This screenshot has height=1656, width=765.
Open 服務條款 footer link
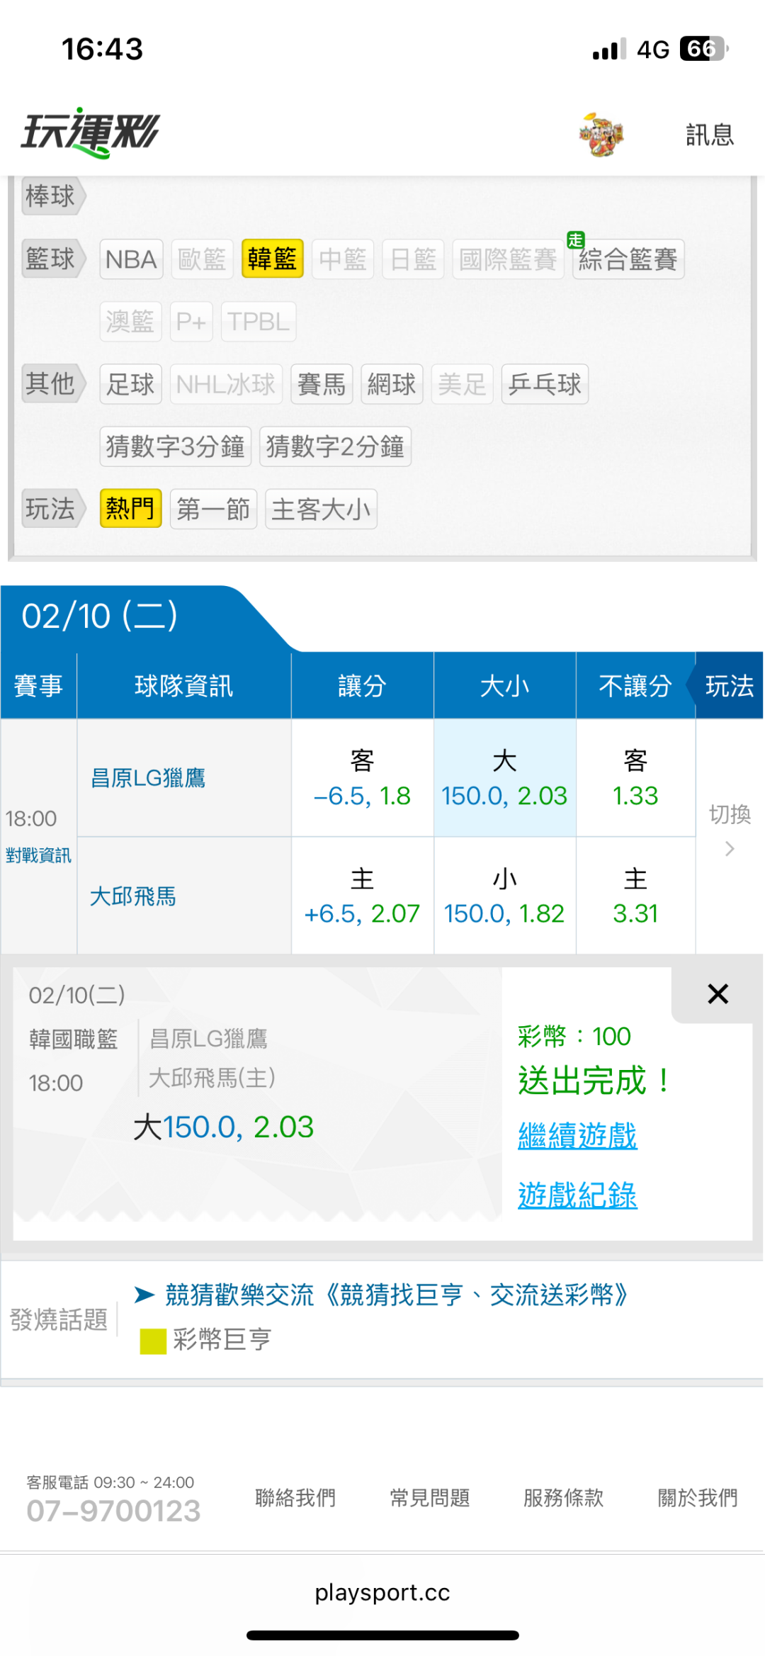pyautogui.click(x=564, y=1498)
